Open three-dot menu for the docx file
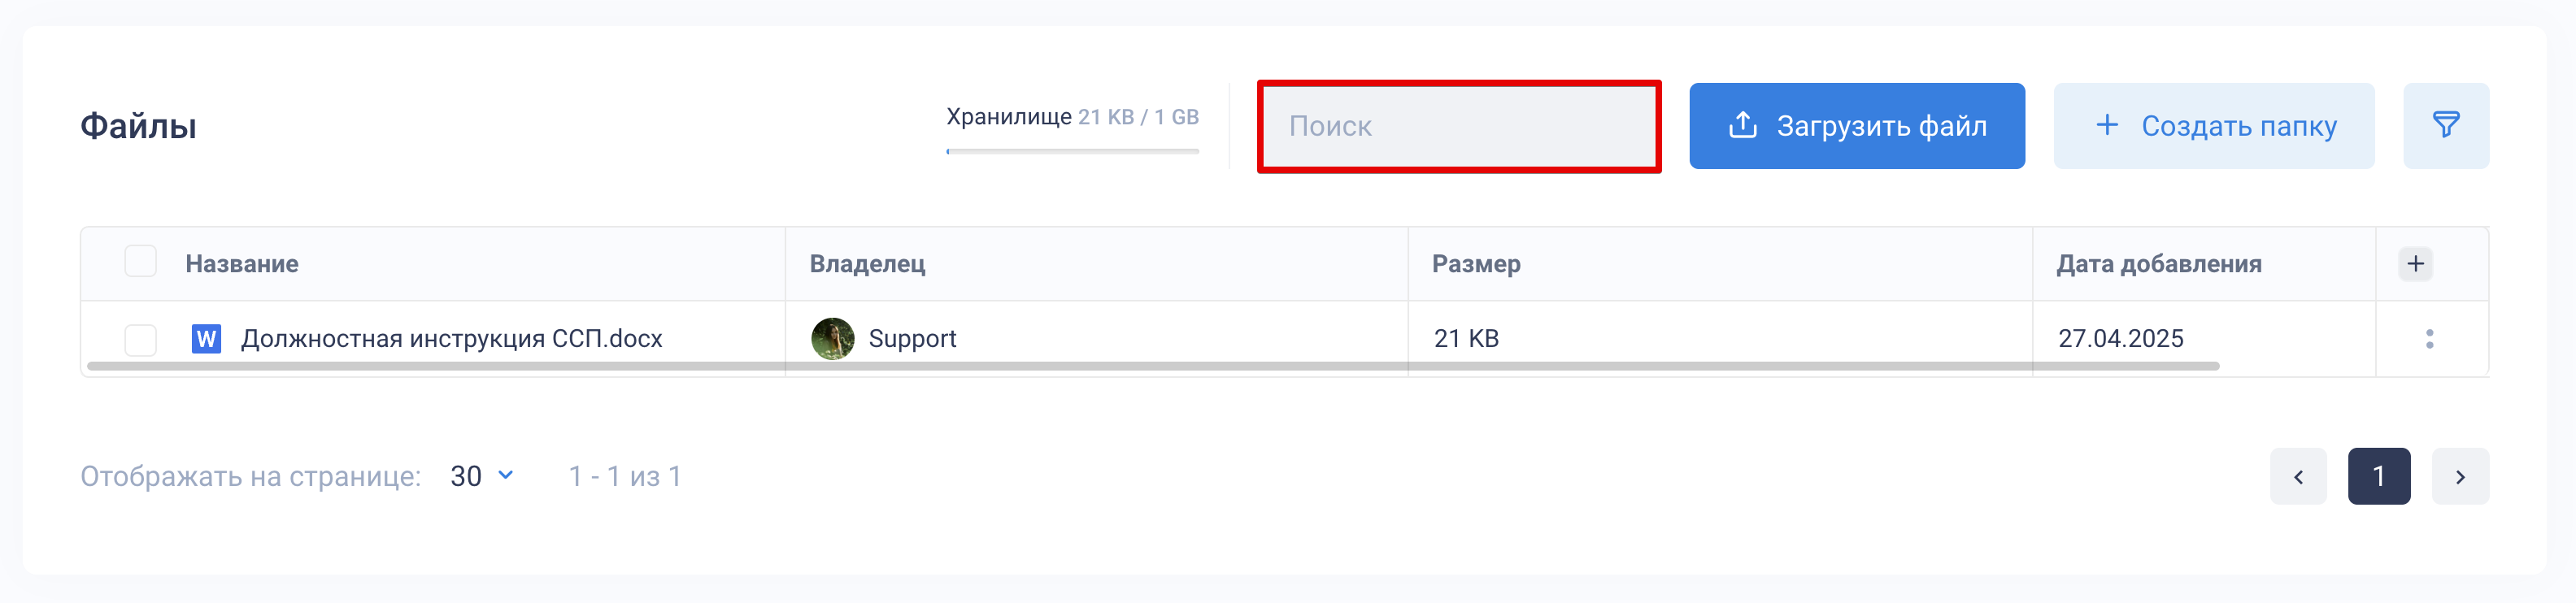The image size is (2576, 603). (x=2429, y=339)
